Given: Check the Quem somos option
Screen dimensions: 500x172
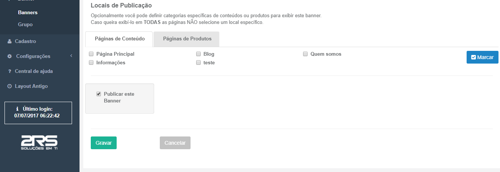Looking at the screenshot, I should (305, 54).
